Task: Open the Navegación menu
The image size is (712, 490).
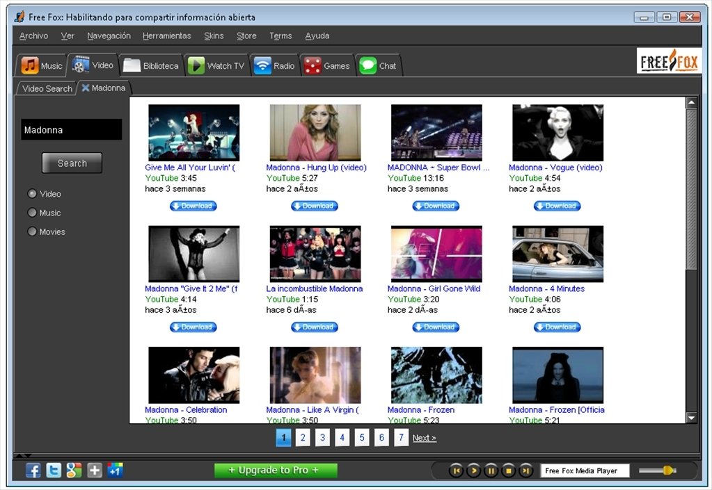Action: [109, 36]
